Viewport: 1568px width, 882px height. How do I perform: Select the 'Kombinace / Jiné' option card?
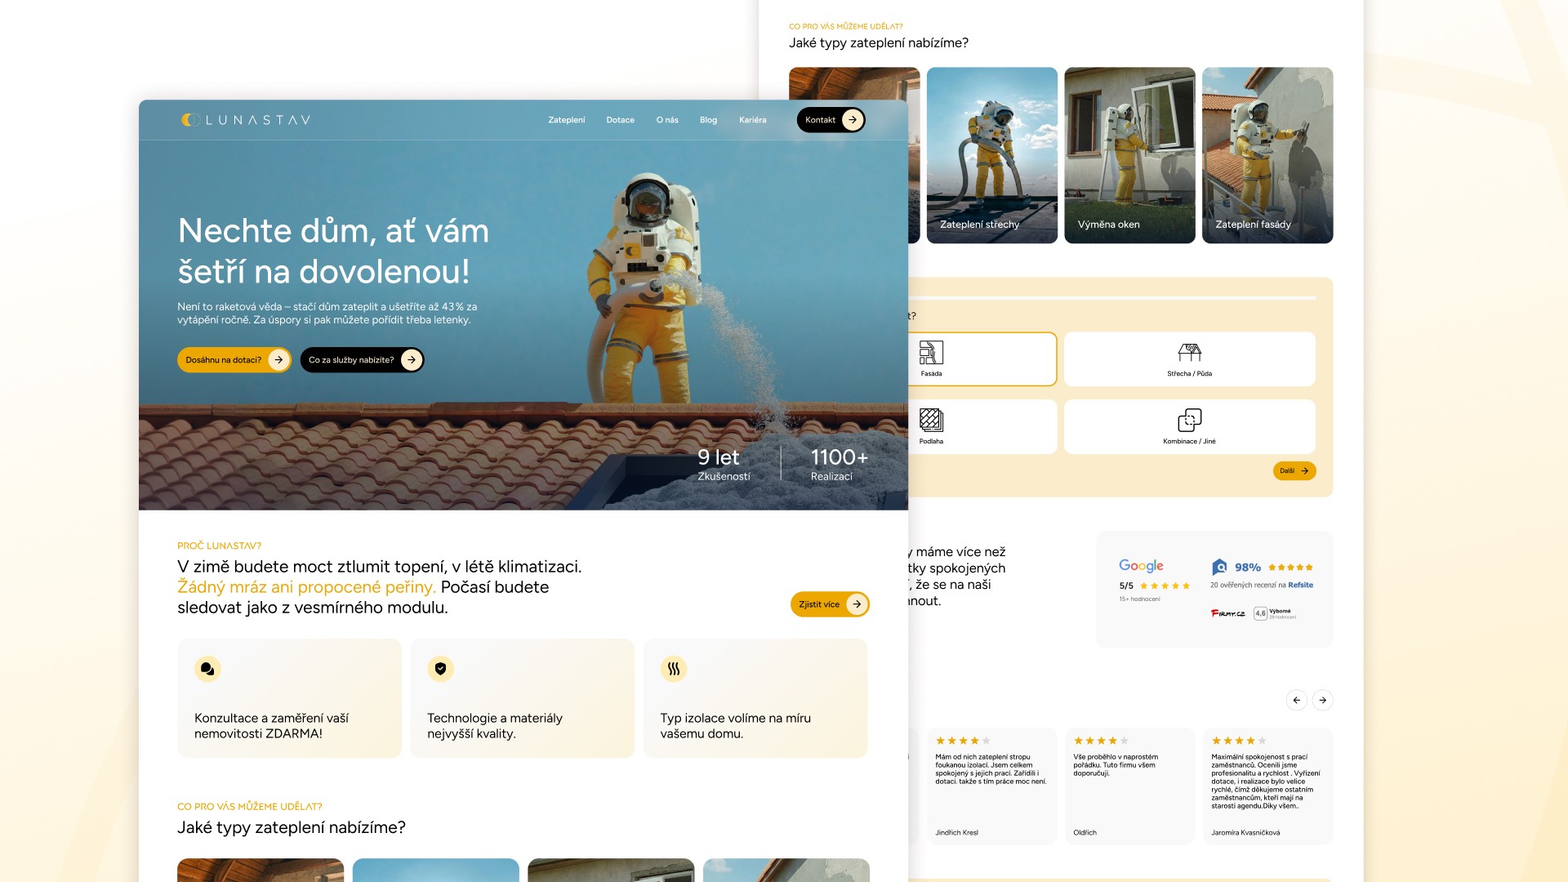(x=1190, y=426)
